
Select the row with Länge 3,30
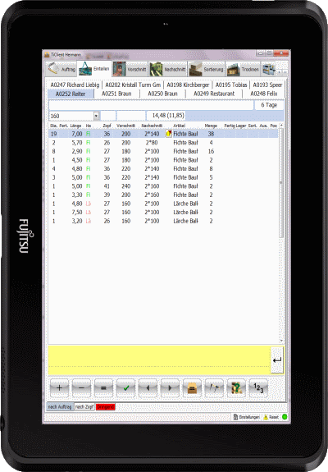163,195
